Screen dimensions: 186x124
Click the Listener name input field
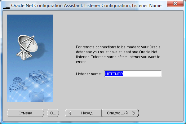133,74
